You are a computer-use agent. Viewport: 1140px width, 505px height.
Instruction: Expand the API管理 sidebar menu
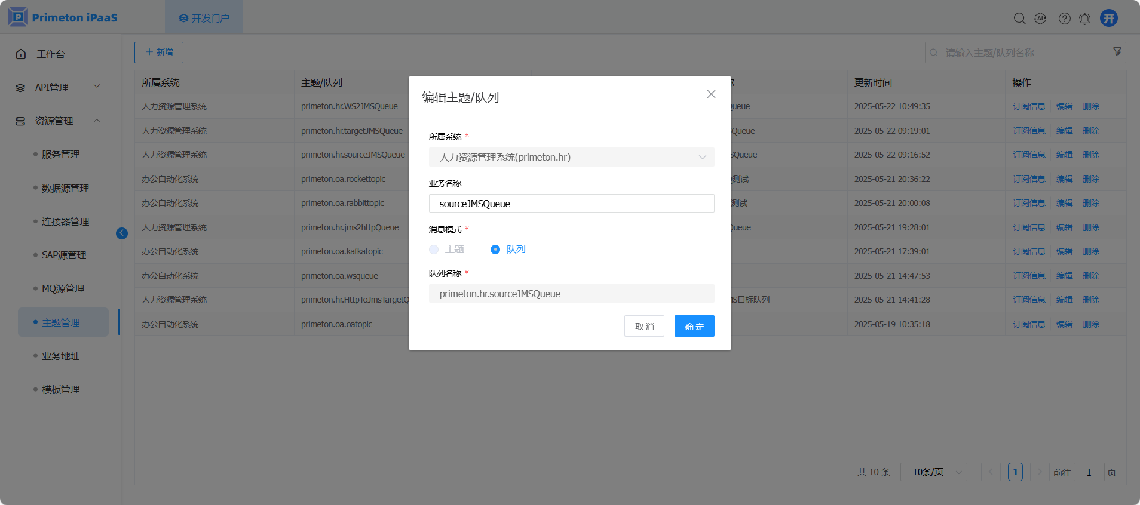58,87
